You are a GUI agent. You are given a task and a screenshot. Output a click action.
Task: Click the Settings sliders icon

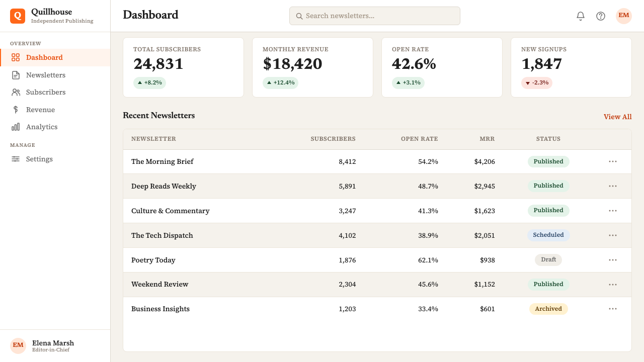coord(16,159)
